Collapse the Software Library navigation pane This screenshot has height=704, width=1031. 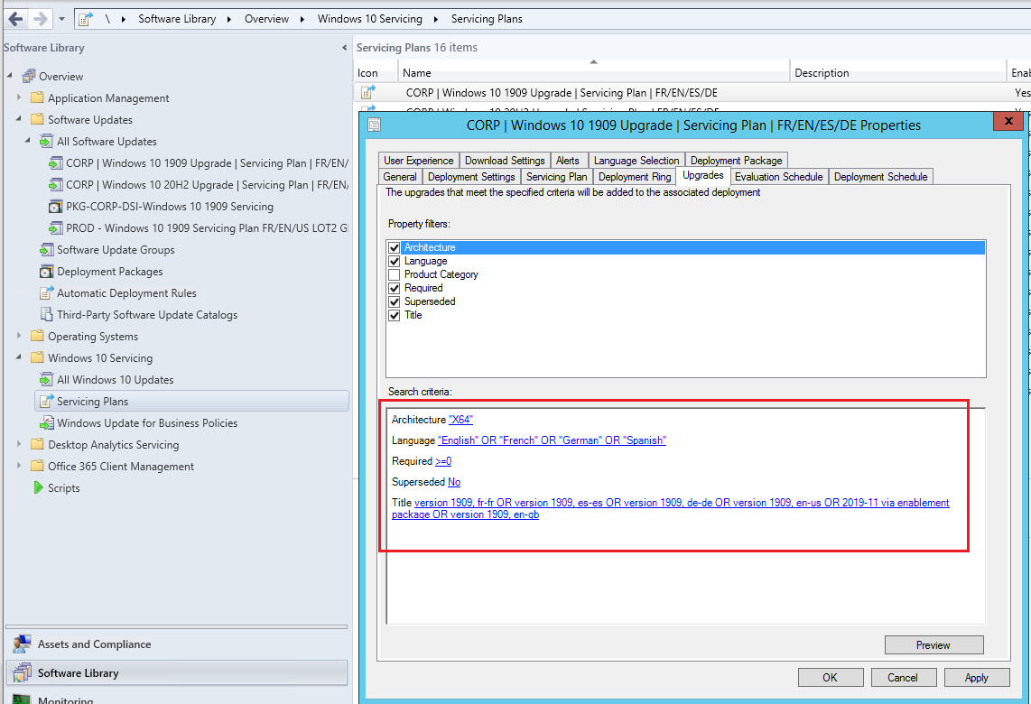pyautogui.click(x=345, y=47)
